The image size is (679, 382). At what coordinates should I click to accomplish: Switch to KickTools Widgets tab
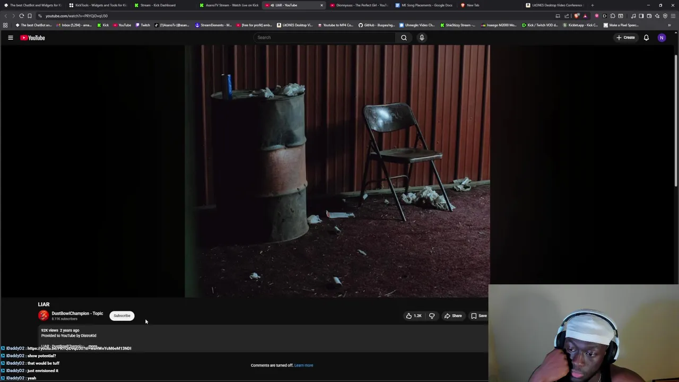[98, 5]
